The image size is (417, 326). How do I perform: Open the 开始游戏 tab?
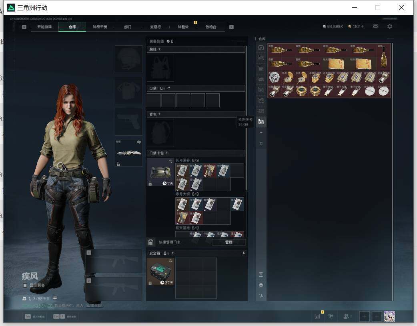point(44,27)
